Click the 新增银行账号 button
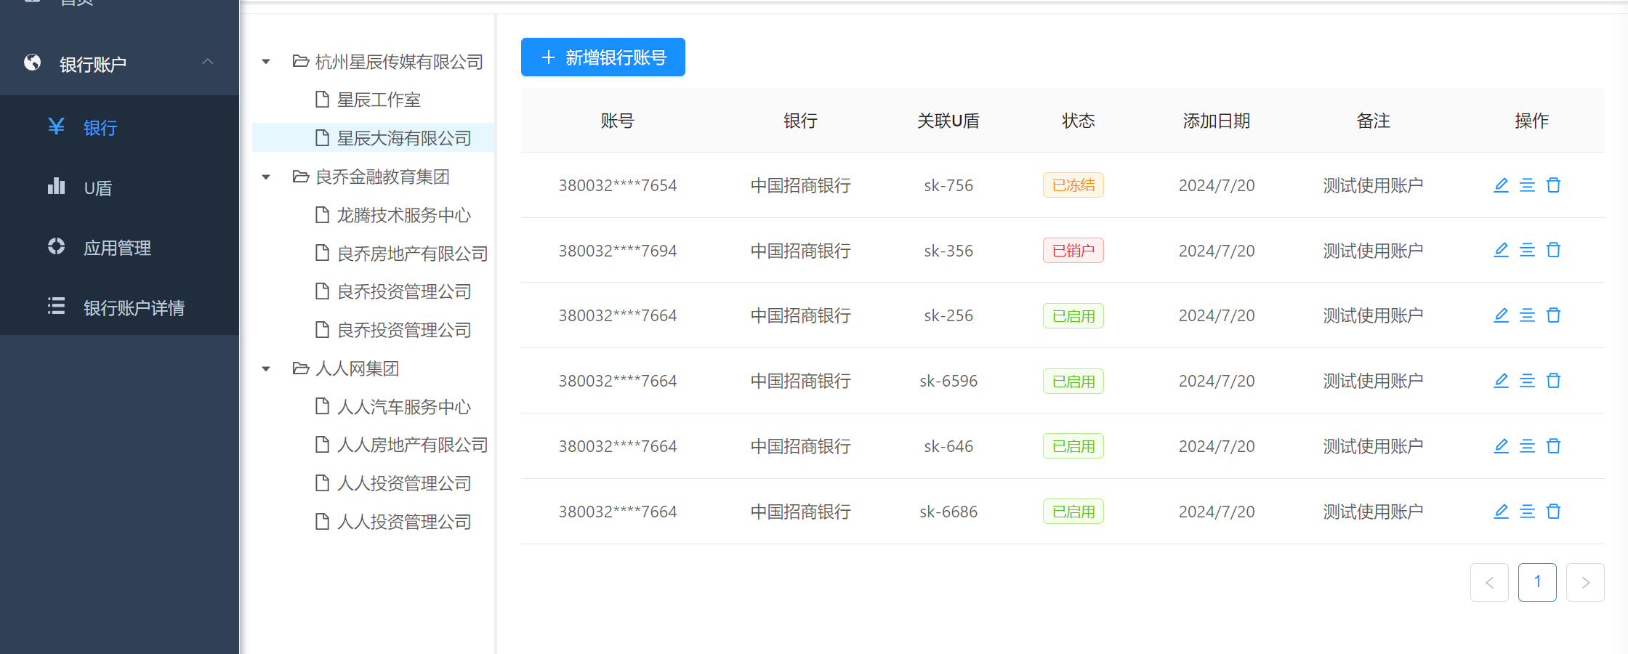The width and height of the screenshot is (1628, 654). tap(603, 57)
